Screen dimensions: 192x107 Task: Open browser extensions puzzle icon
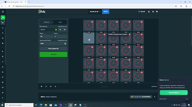coord(181,6)
